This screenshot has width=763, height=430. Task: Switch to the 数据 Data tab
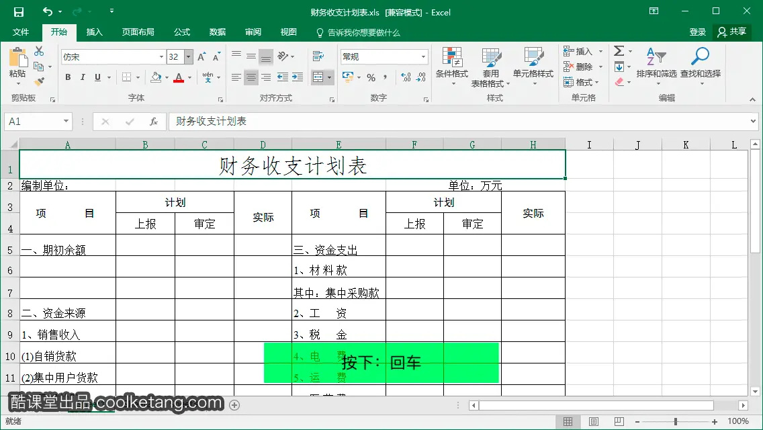(x=218, y=32)
